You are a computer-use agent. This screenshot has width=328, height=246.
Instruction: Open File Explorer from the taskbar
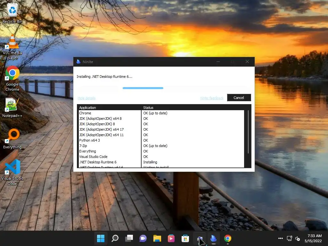coord(157,238)
